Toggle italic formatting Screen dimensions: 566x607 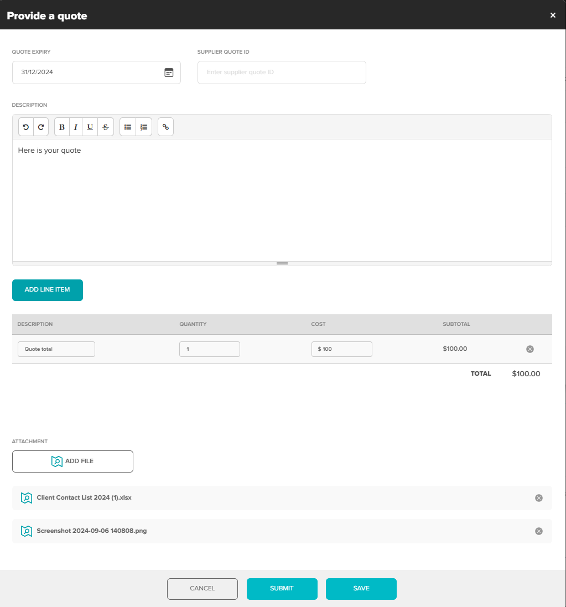click(x=76, y=127)
